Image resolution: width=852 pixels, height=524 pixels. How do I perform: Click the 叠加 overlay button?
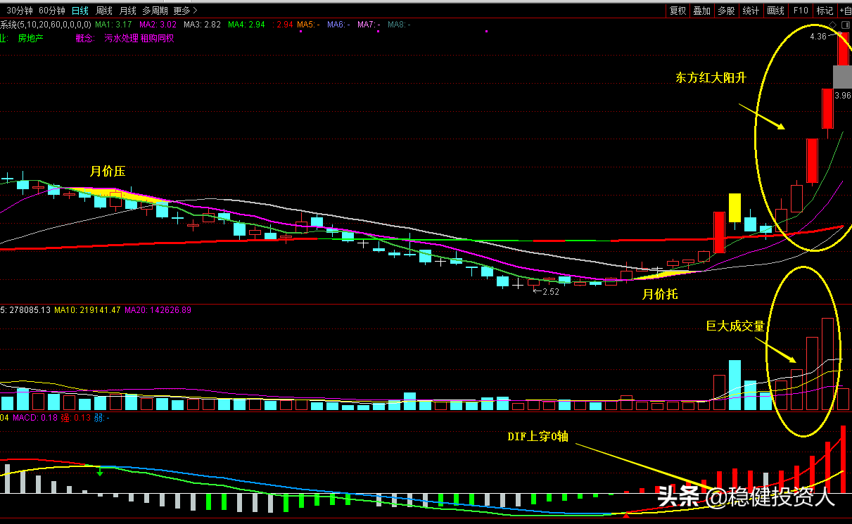point(702,11)
